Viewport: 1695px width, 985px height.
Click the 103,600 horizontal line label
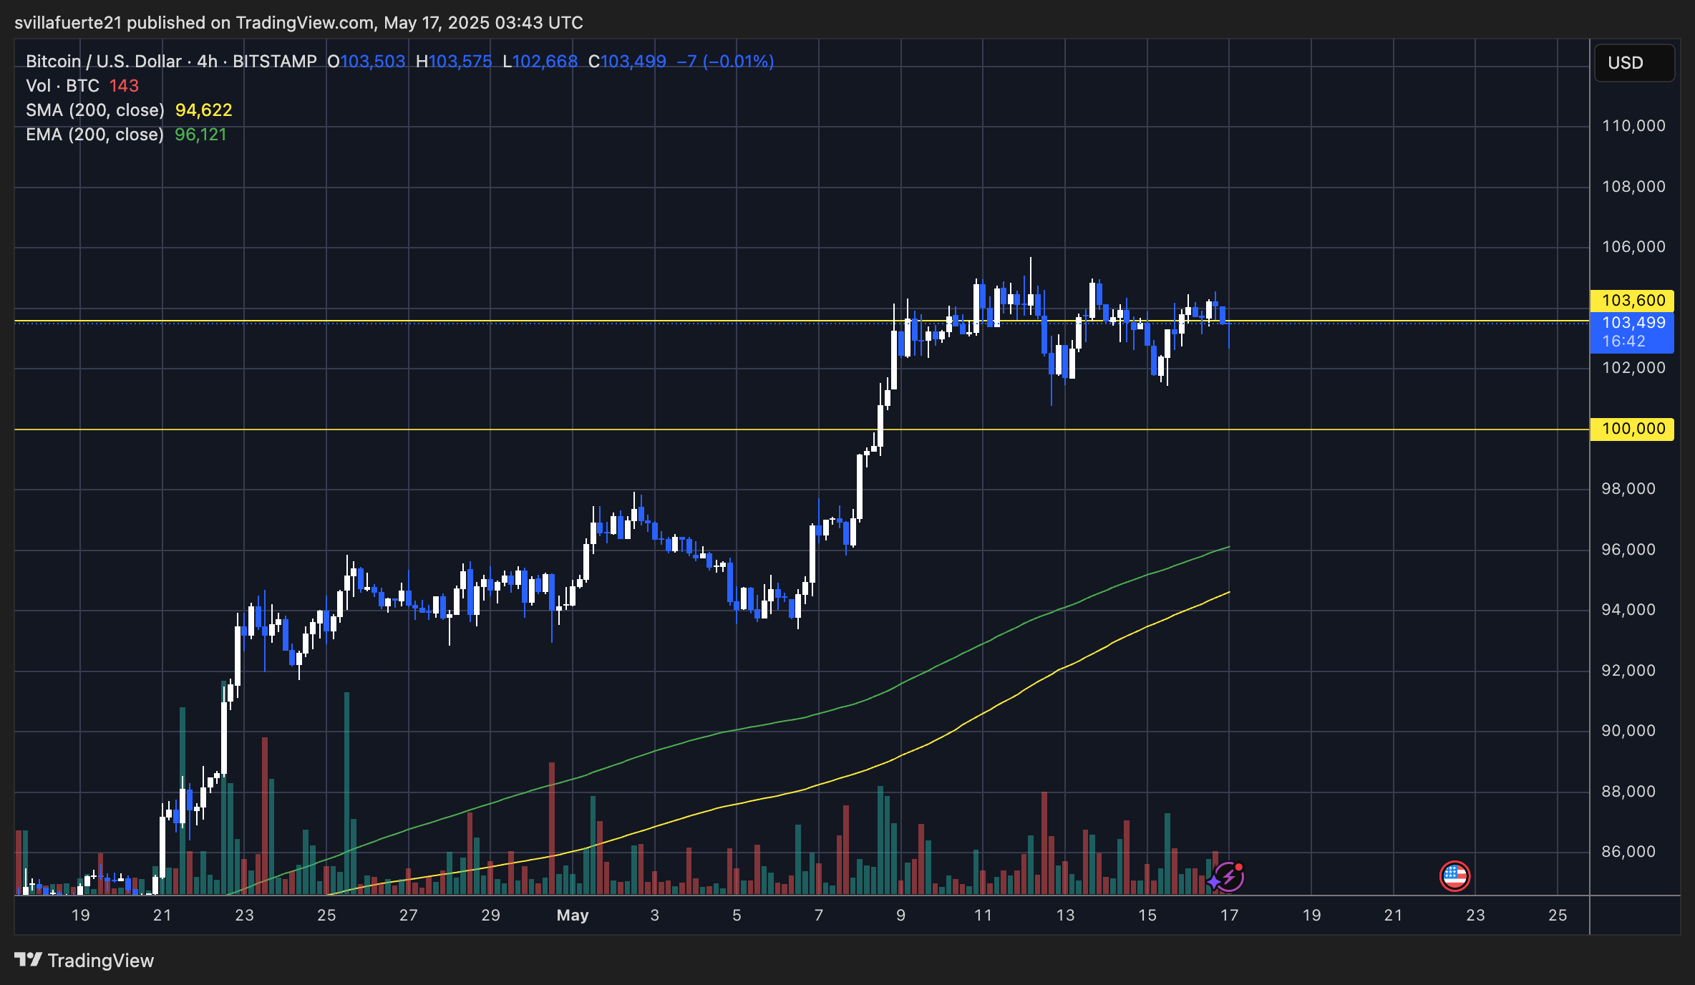(1633, 300)
